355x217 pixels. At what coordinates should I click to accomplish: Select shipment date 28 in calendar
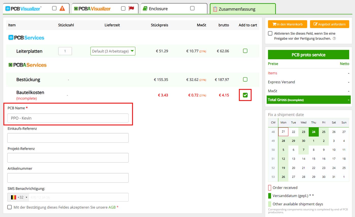(283, 141)
